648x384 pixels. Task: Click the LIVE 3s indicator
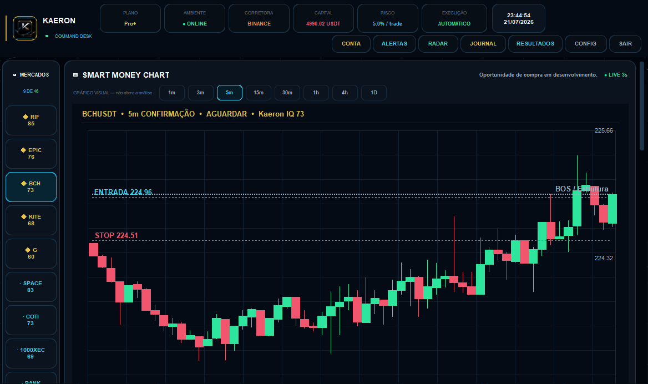click(616, 75)
